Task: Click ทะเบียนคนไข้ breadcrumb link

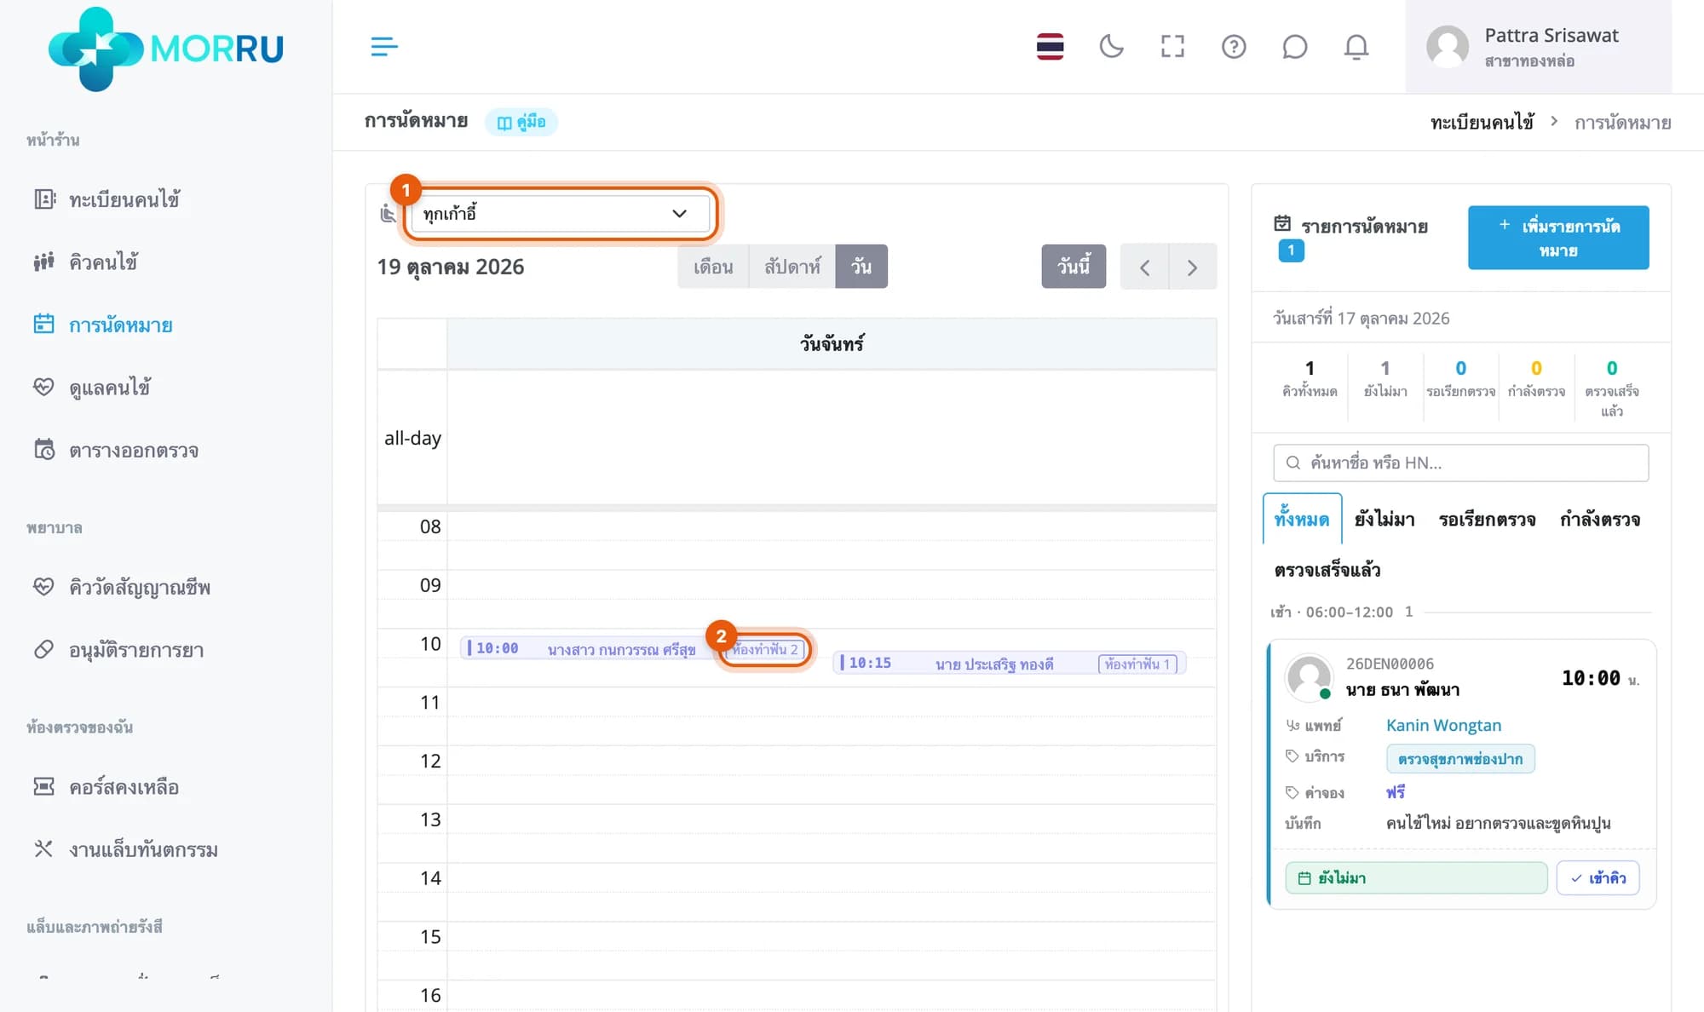Action: (1482, 123)
